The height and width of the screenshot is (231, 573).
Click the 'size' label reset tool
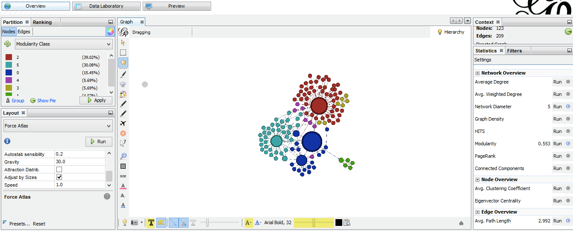tap(123, 176)
